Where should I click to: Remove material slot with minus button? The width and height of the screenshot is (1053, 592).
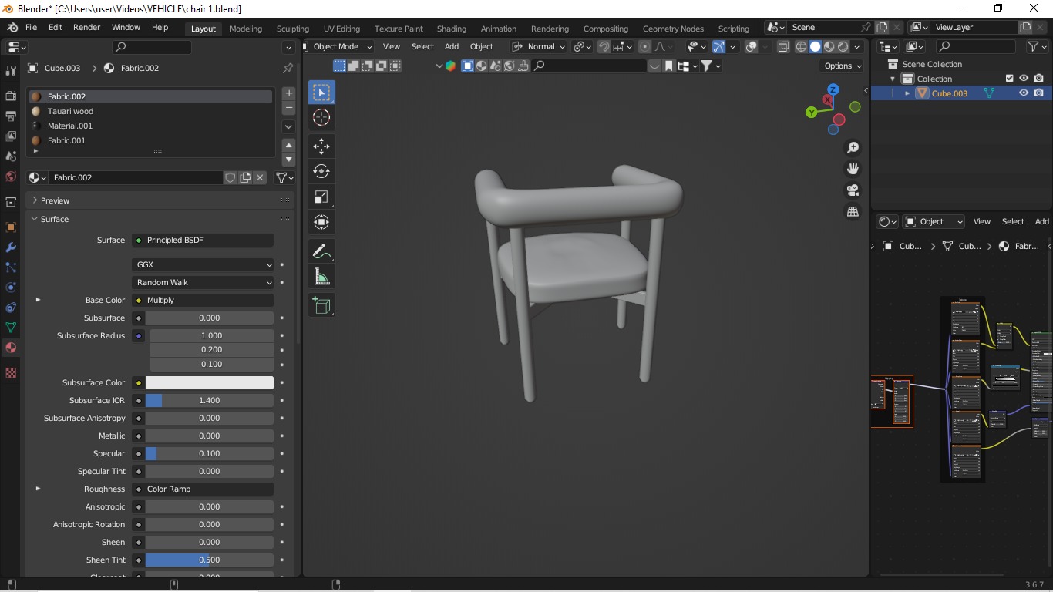tap(289, 108)
